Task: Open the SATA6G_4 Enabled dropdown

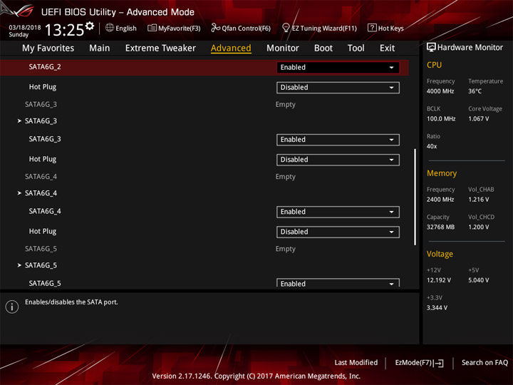Action: 338,212
